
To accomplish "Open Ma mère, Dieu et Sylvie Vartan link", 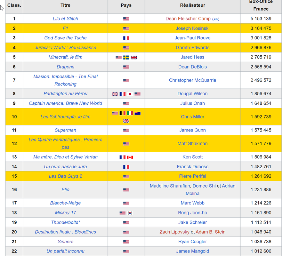I will (65, 157).
